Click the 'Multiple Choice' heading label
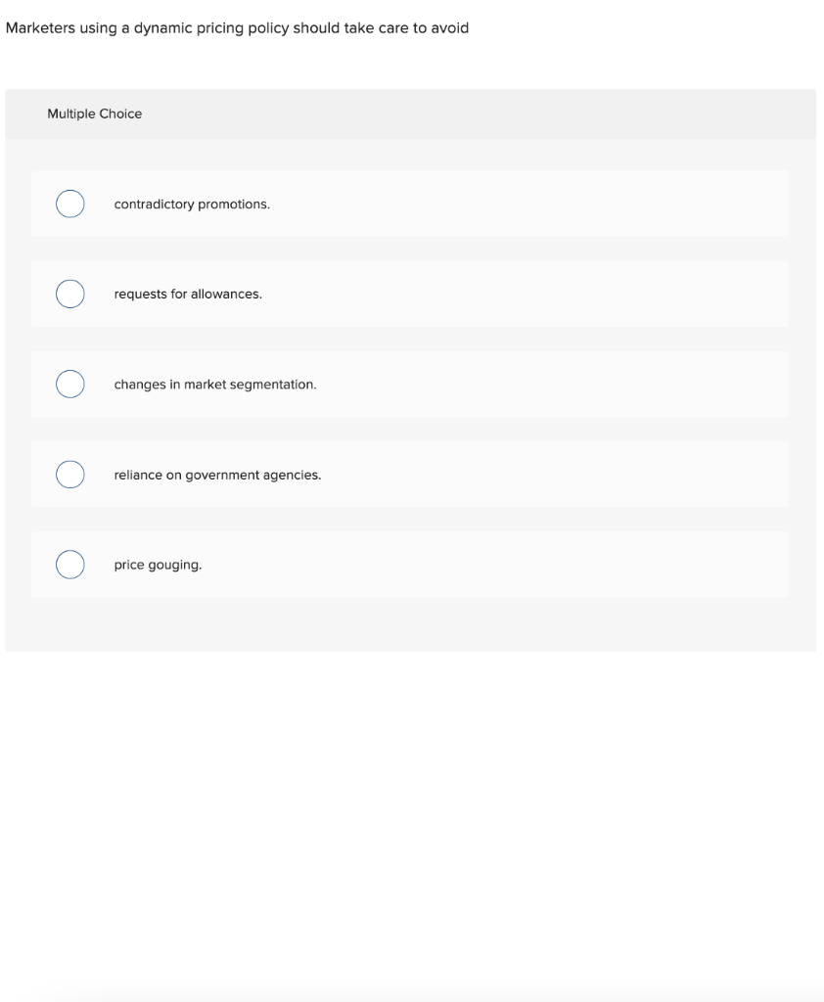The width and height of the screenshot is (824, 1002). pyautogui.click(x=94, y=114)
